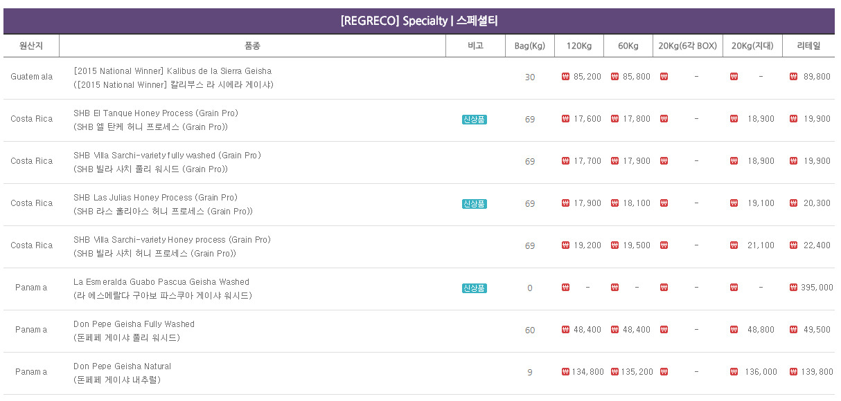
Task: Click Panama cell in Don Pepe Natural row
Action: pos(31,372)
